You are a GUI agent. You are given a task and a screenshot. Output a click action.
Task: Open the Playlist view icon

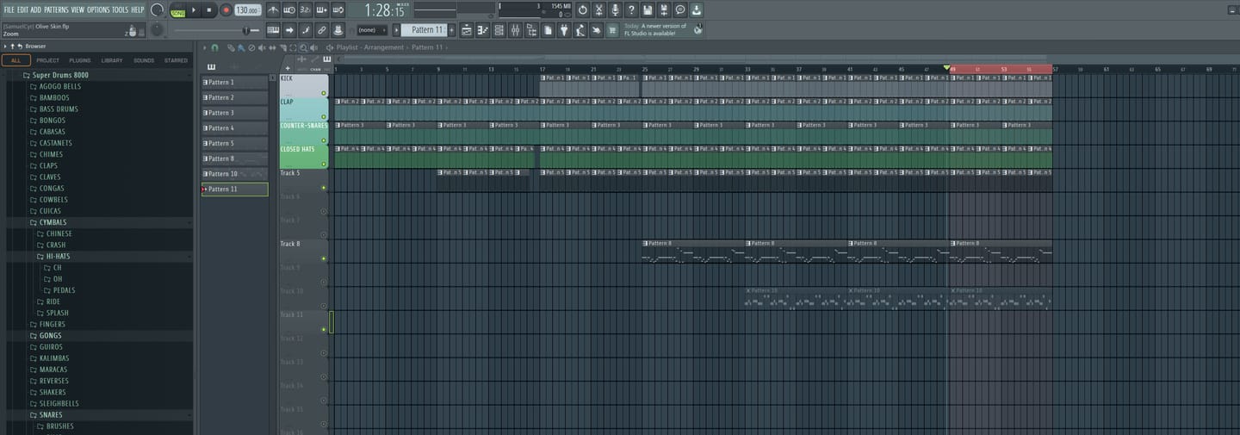point(467,30)
